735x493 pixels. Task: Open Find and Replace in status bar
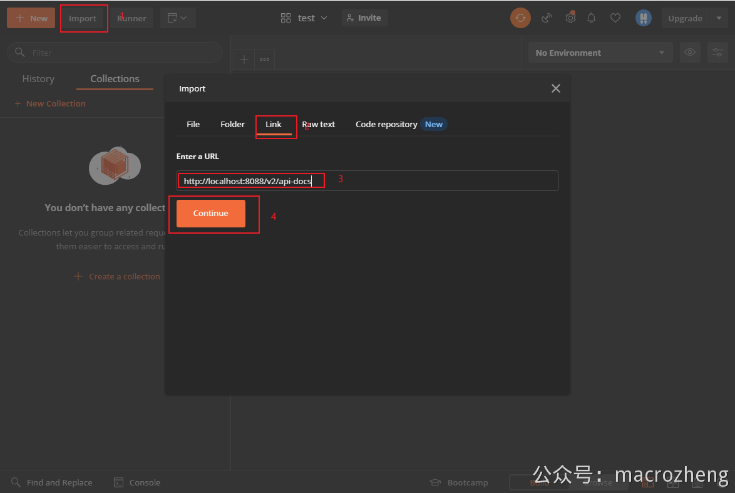(x=52, y=482)
